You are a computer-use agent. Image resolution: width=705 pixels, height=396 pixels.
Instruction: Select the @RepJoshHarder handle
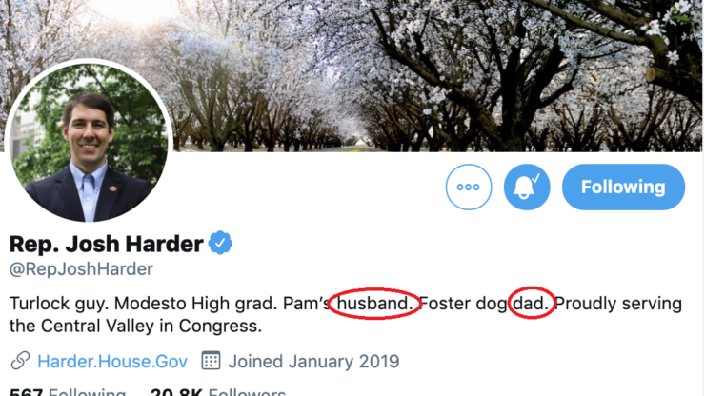point(81,269)
